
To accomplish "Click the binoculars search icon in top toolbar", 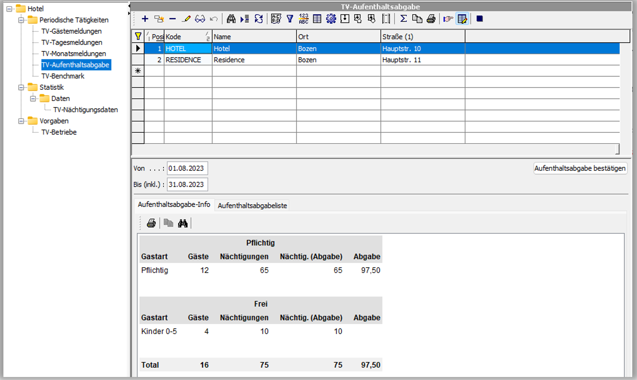I will click(231, 19).
